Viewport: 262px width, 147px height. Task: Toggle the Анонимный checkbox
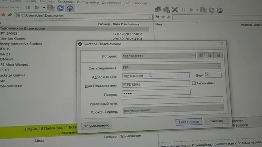pyautogui.click(x=194, y=83)
